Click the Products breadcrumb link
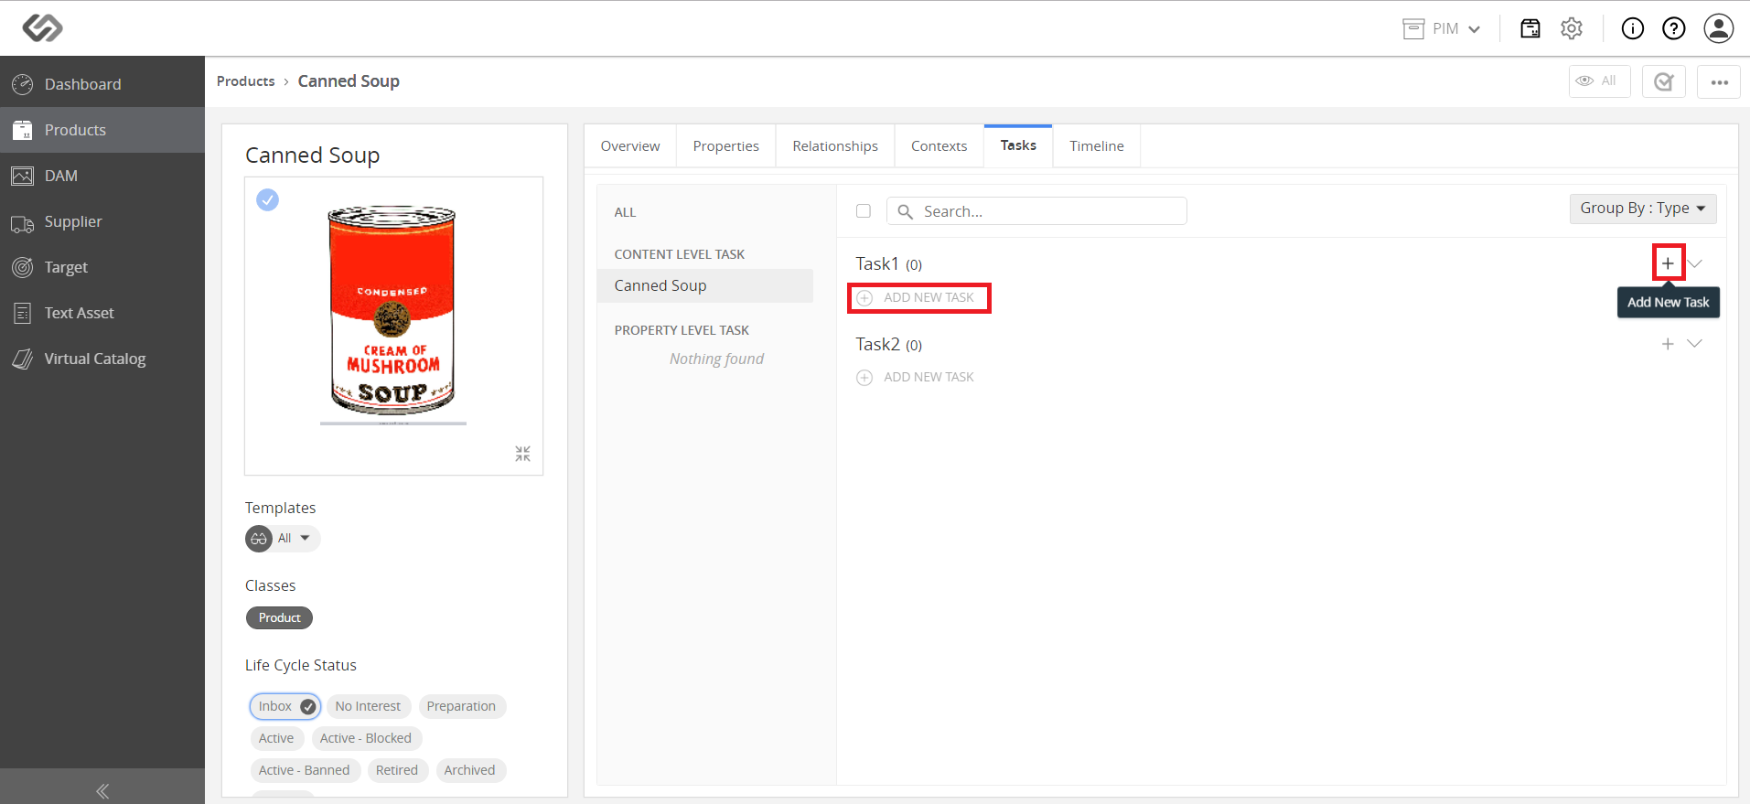The width and height of the screenshot is (1750, 804). pyautogui.click(x=246, y=81)
